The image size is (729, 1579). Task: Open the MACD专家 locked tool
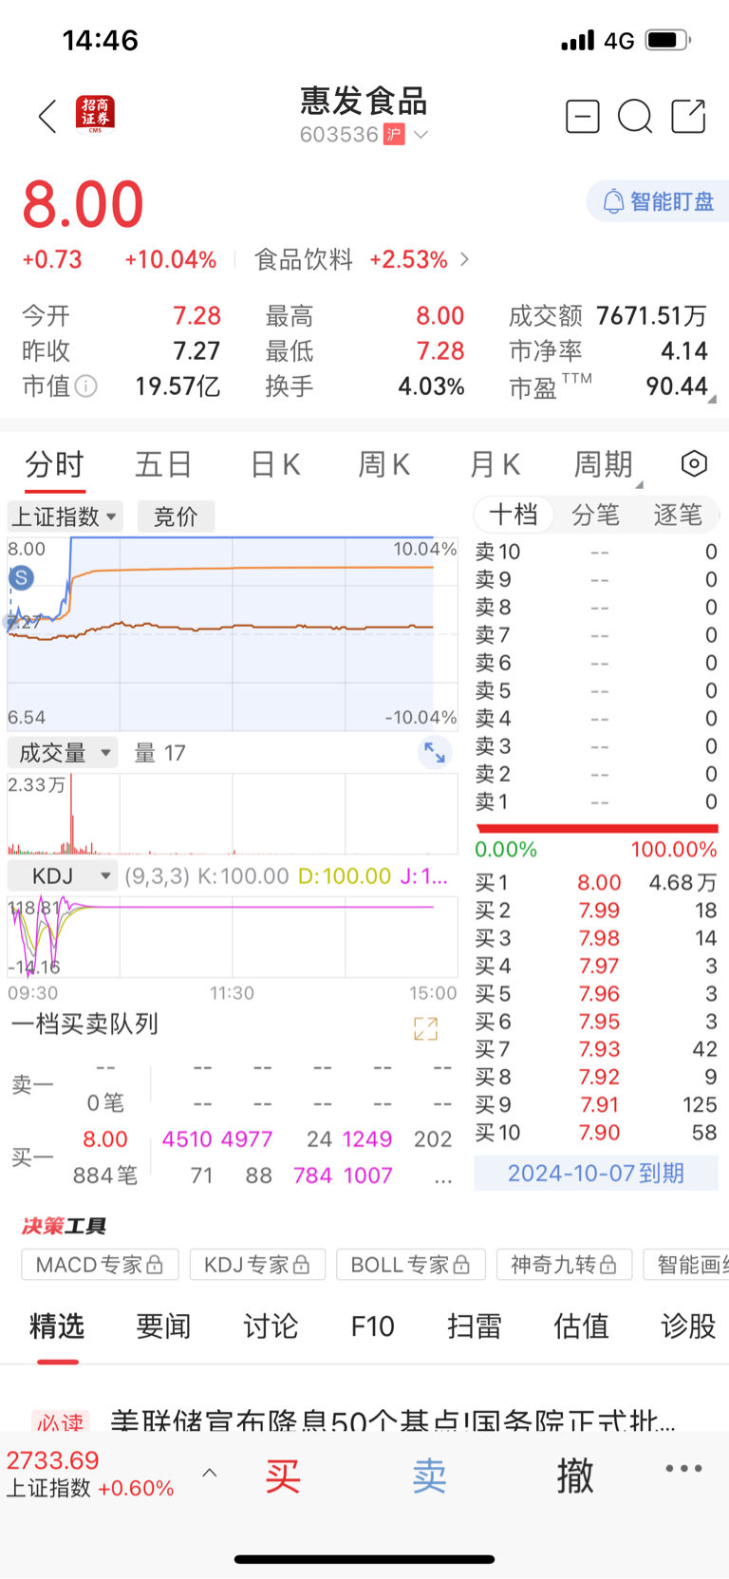click(100, 1265)
